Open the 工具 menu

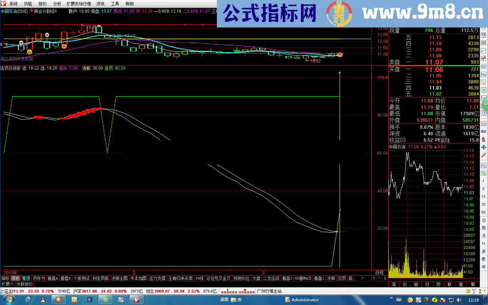click(x=115, y=4)
